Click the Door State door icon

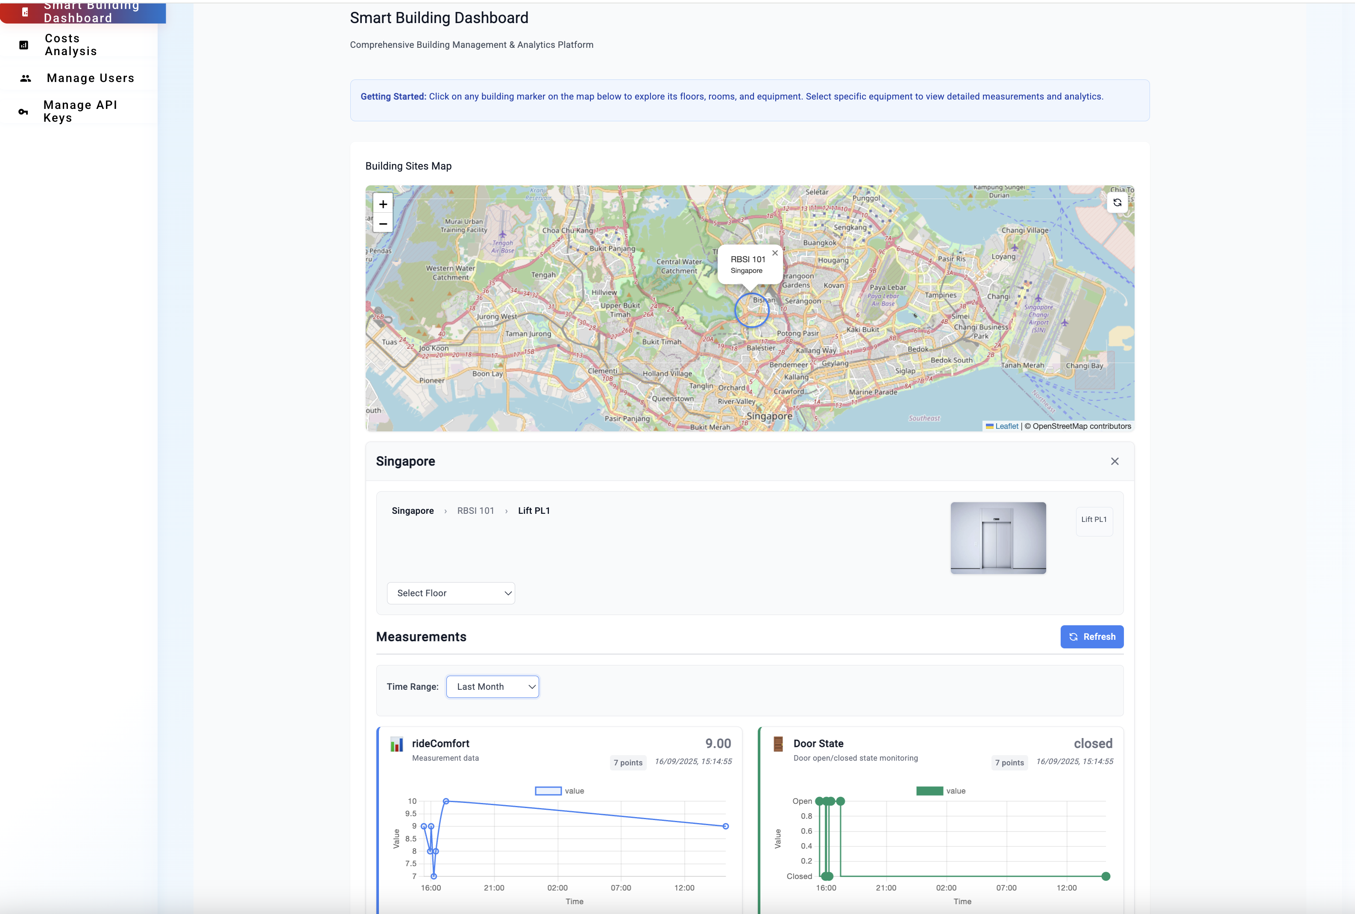click(778, 744)
